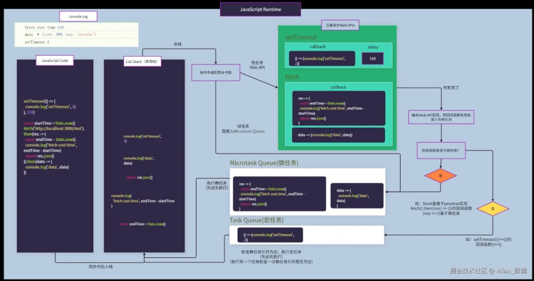Select the red 是 diamond
The width and height of the screenshot is (534, 281).
(441, 176)
